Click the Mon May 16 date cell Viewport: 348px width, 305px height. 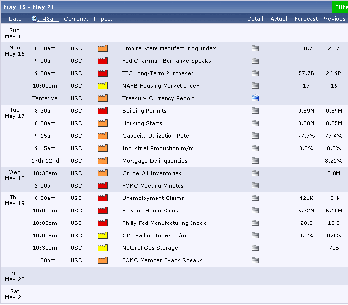tap(15, 50)
